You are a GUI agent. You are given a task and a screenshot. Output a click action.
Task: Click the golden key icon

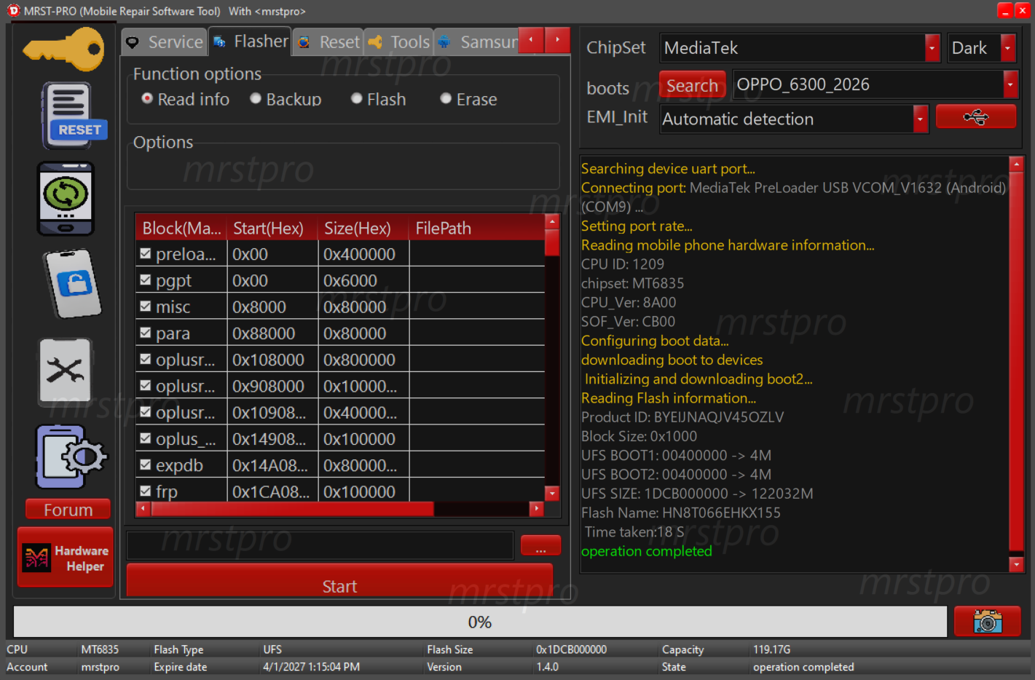coord(64,50)
